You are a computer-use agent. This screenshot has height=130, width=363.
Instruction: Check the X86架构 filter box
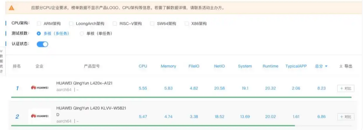pos(187,24)
